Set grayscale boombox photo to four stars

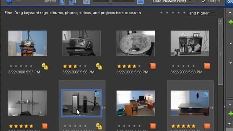[x=80, y=66]
